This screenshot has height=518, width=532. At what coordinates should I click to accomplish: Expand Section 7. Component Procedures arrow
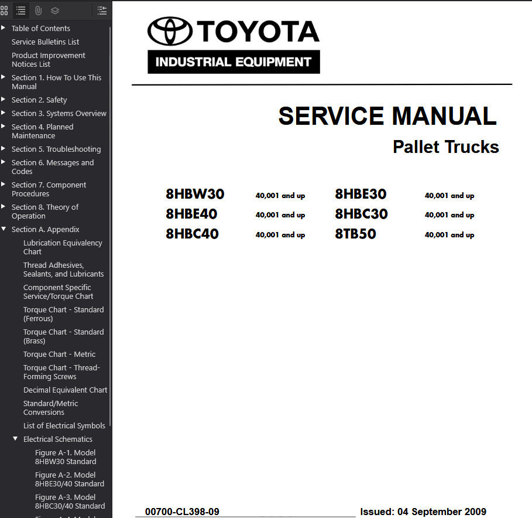(3, 185)
